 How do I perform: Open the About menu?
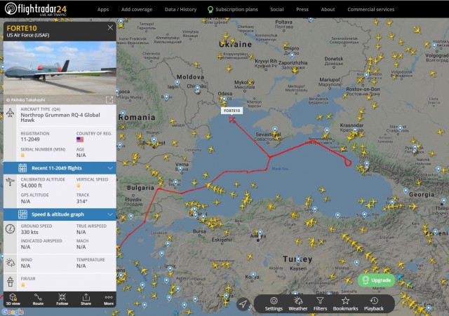328,9
